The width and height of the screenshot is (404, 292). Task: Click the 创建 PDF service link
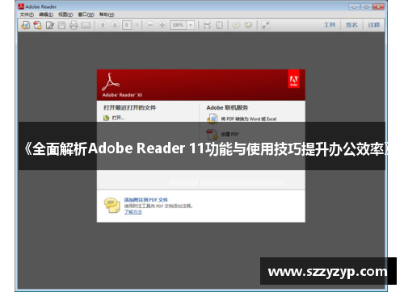pyautogui.click(x=229, y=134)
